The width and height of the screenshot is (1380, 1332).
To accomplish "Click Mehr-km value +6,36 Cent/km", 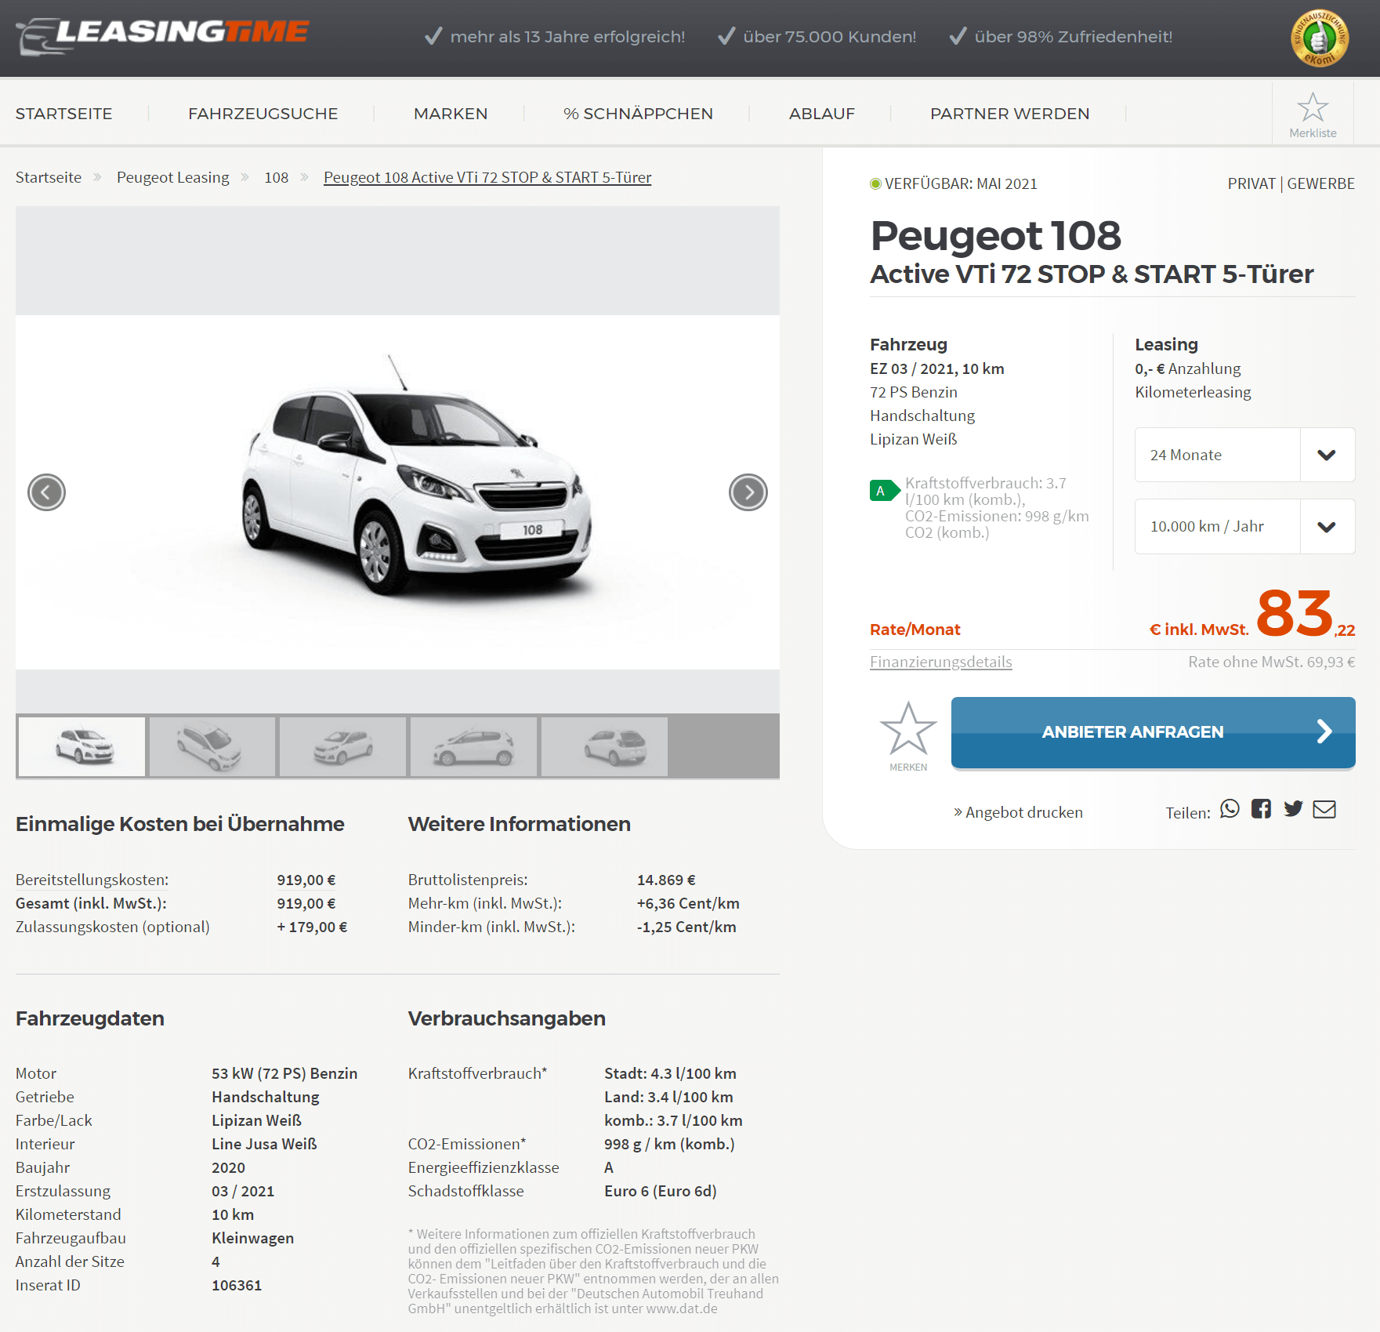I will pyautogui.click(x=688, y=903).
